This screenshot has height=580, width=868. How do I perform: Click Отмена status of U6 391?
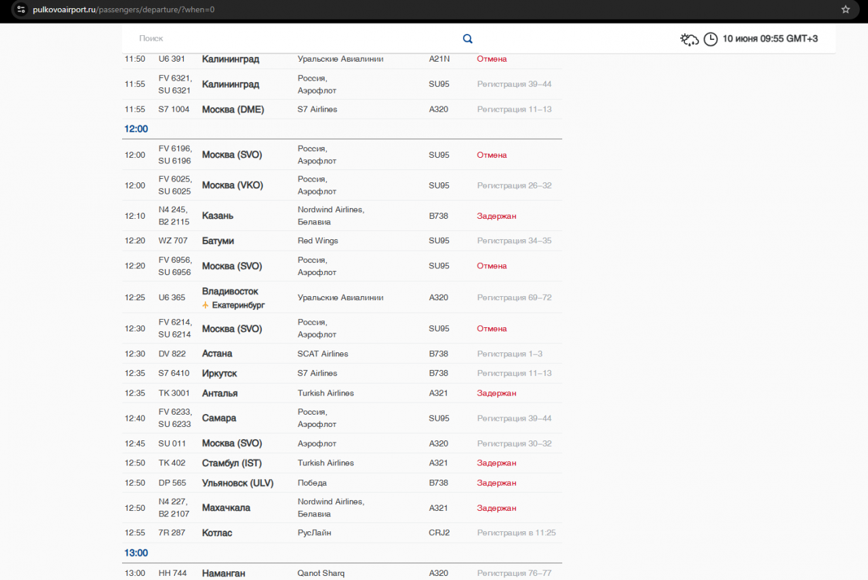(x=492, y=59)
